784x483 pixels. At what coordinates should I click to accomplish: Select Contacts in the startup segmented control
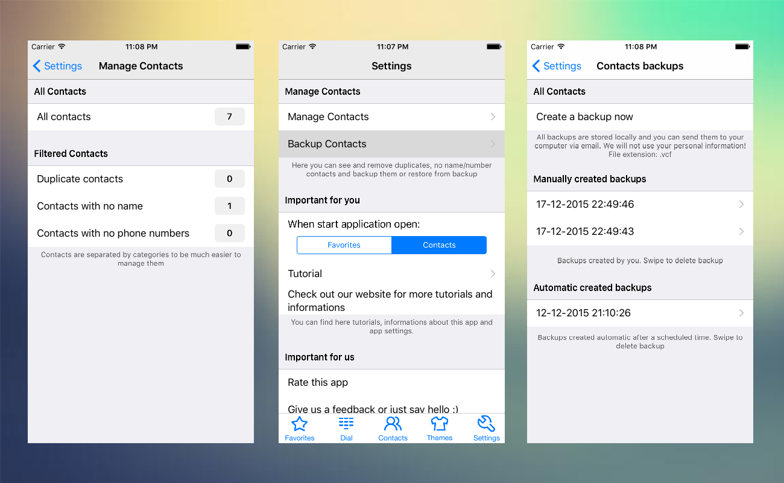[x=438, y=245]
